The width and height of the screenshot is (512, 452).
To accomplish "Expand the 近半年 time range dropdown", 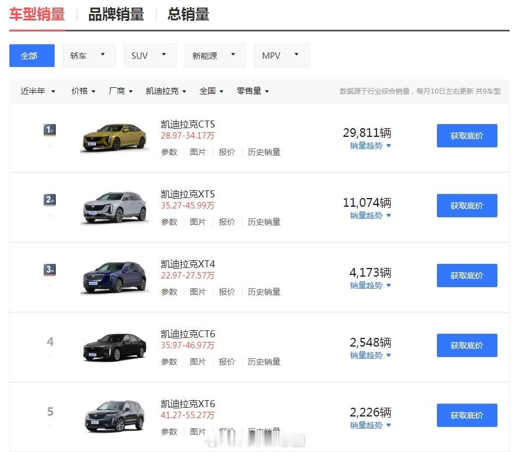I will point(38,91).
